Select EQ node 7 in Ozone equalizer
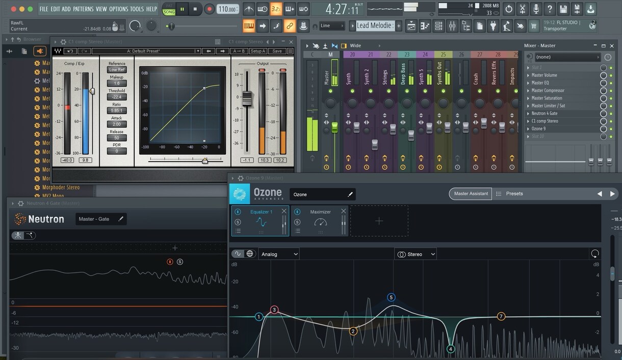 [501, 317]
